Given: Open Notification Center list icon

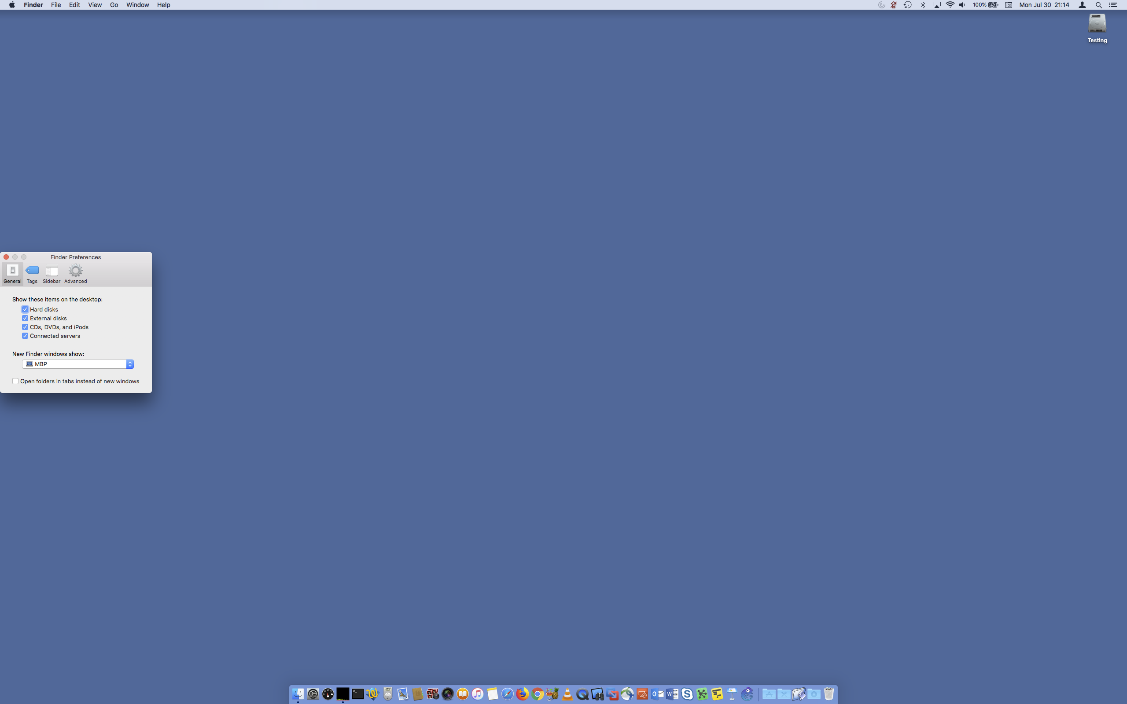Looking at the screenshot, I should [x=1113, y=5].
